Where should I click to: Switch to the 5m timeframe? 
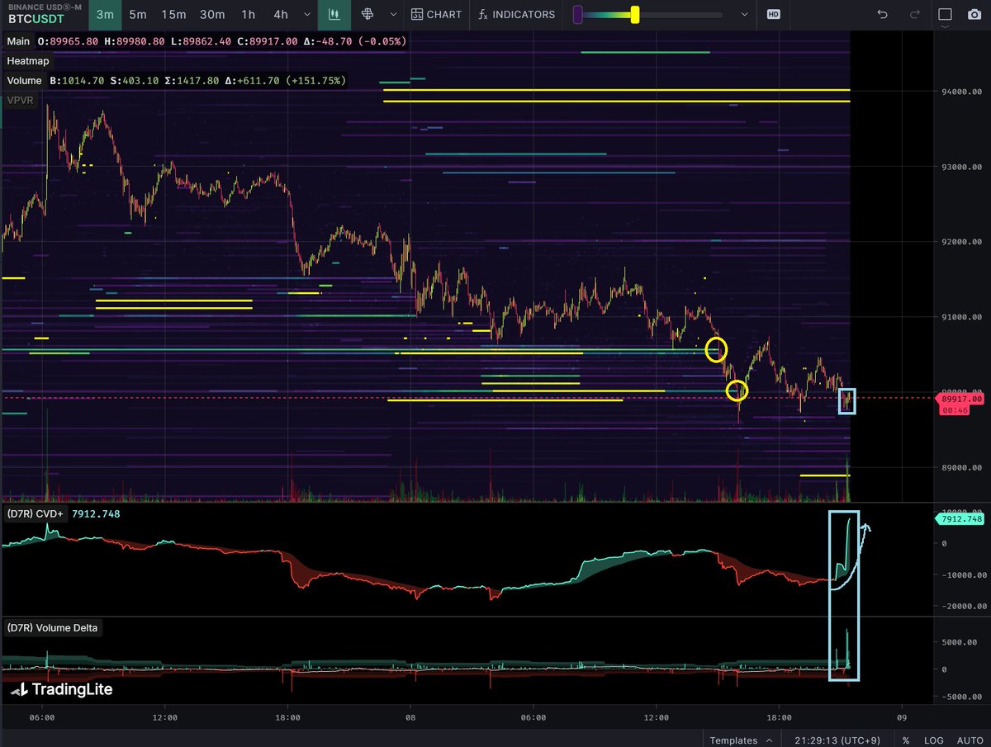click(x=138, y=14)
